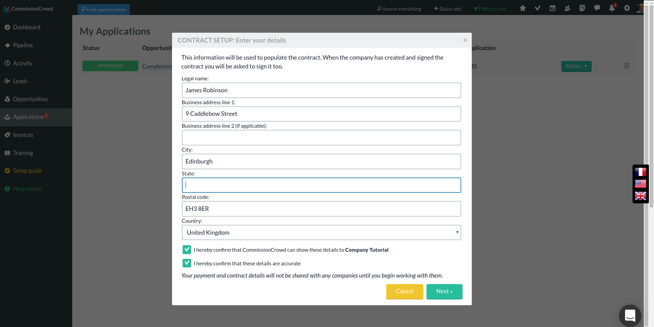Open the settings gear icon
Screen dimensions: 654x327
pyautogui.click(x=627, y=9)
